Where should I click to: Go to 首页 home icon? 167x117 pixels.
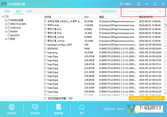tap(82, 107)
